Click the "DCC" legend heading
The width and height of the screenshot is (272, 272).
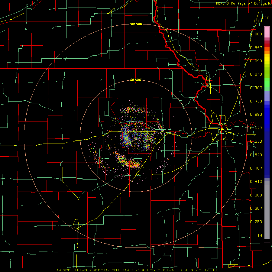click(265, 18)
